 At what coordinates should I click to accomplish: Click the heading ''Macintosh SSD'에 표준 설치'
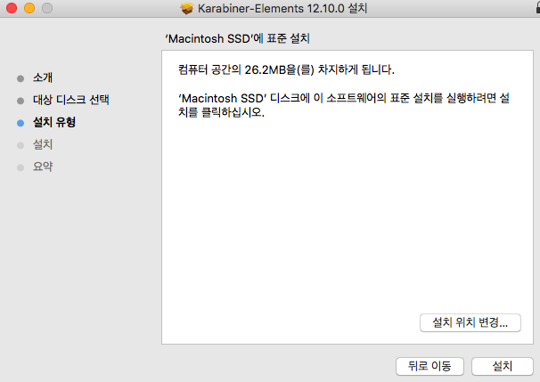238,38
